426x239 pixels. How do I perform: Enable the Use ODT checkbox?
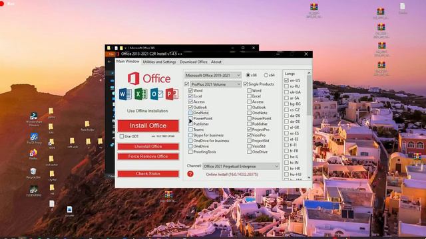(122, 136)
